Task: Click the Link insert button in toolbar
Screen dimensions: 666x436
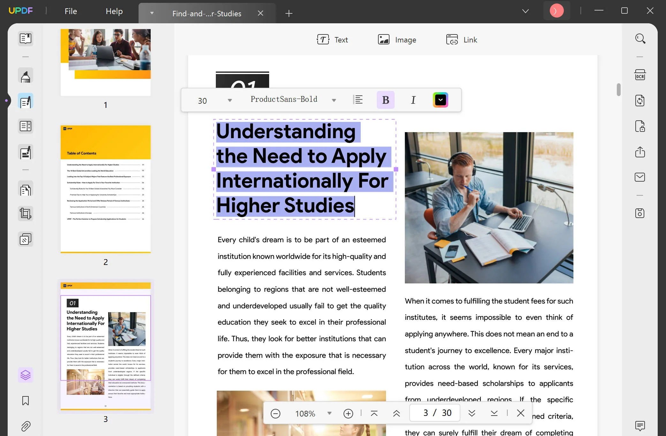Action: coord(461,40)
